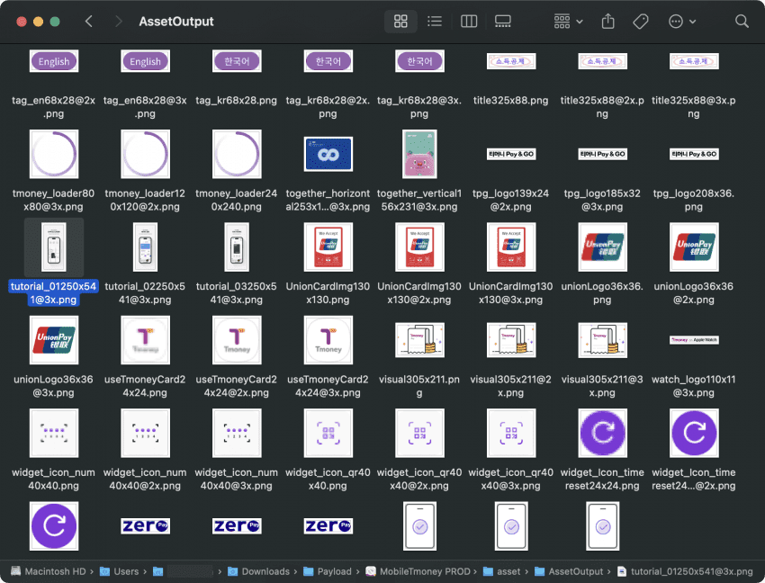Select unionLogo36x36.png icon

602,247
